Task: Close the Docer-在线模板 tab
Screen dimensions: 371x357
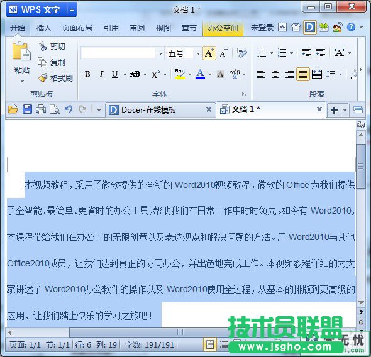Action: coord(208,109)
